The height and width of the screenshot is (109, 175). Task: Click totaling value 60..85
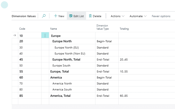point(124,96)
